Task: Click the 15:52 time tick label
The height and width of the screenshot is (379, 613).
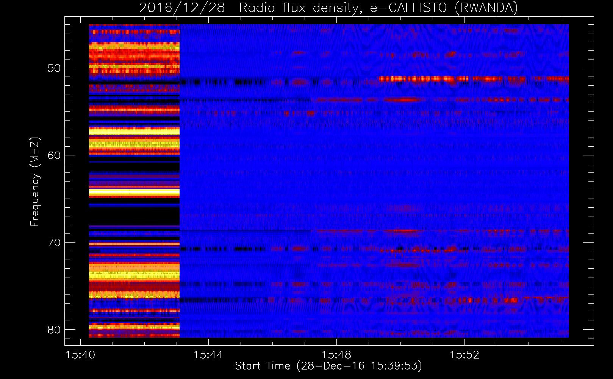Action: (x=464, y=355)
